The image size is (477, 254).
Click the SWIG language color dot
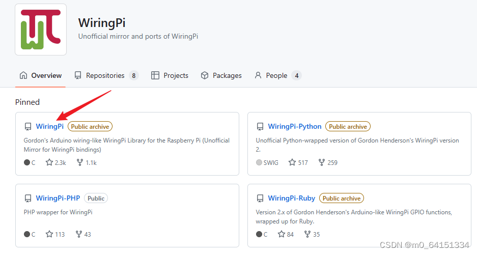tap(259, 162)
